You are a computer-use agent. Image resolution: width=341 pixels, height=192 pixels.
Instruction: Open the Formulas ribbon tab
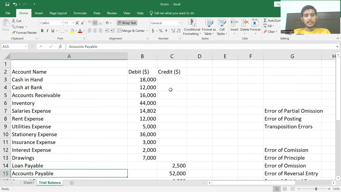pyautogui.click(x=80, y=13)
